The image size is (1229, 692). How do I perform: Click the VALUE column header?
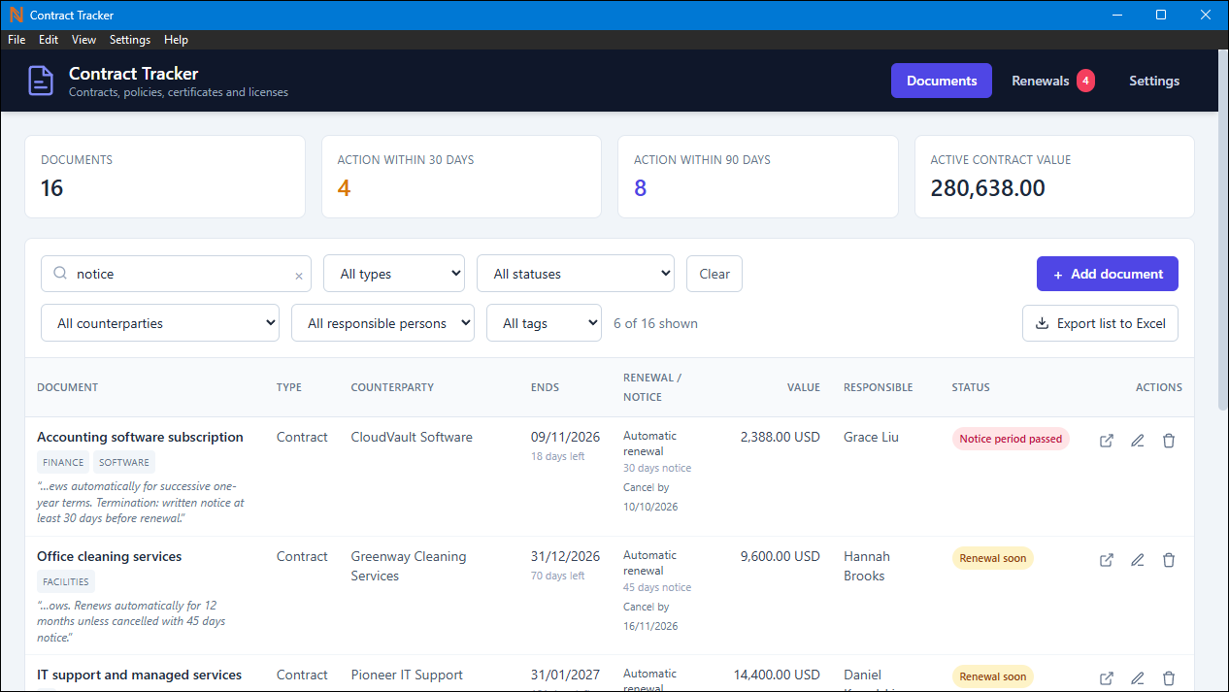(x=804, y=387)
